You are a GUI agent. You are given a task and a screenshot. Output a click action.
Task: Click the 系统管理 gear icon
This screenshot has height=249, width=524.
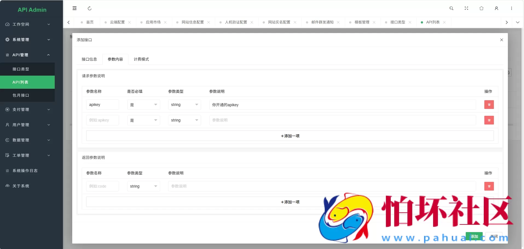[x=7, y=39]
